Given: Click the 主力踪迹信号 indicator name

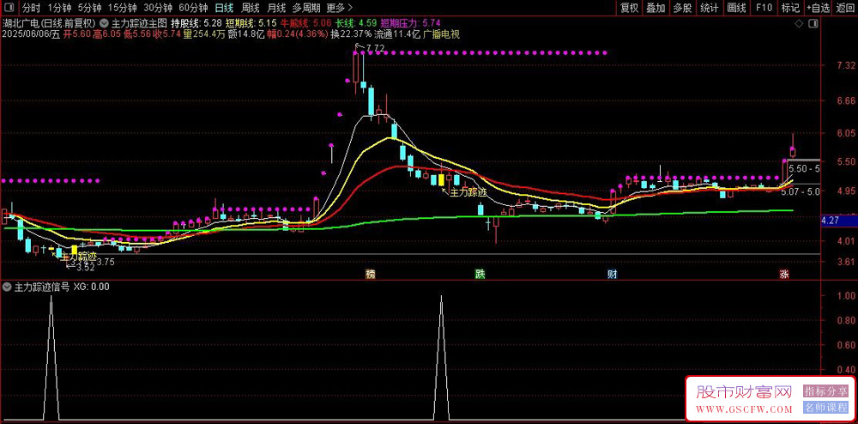Looking at the screenshot, I should click(41, 287).
